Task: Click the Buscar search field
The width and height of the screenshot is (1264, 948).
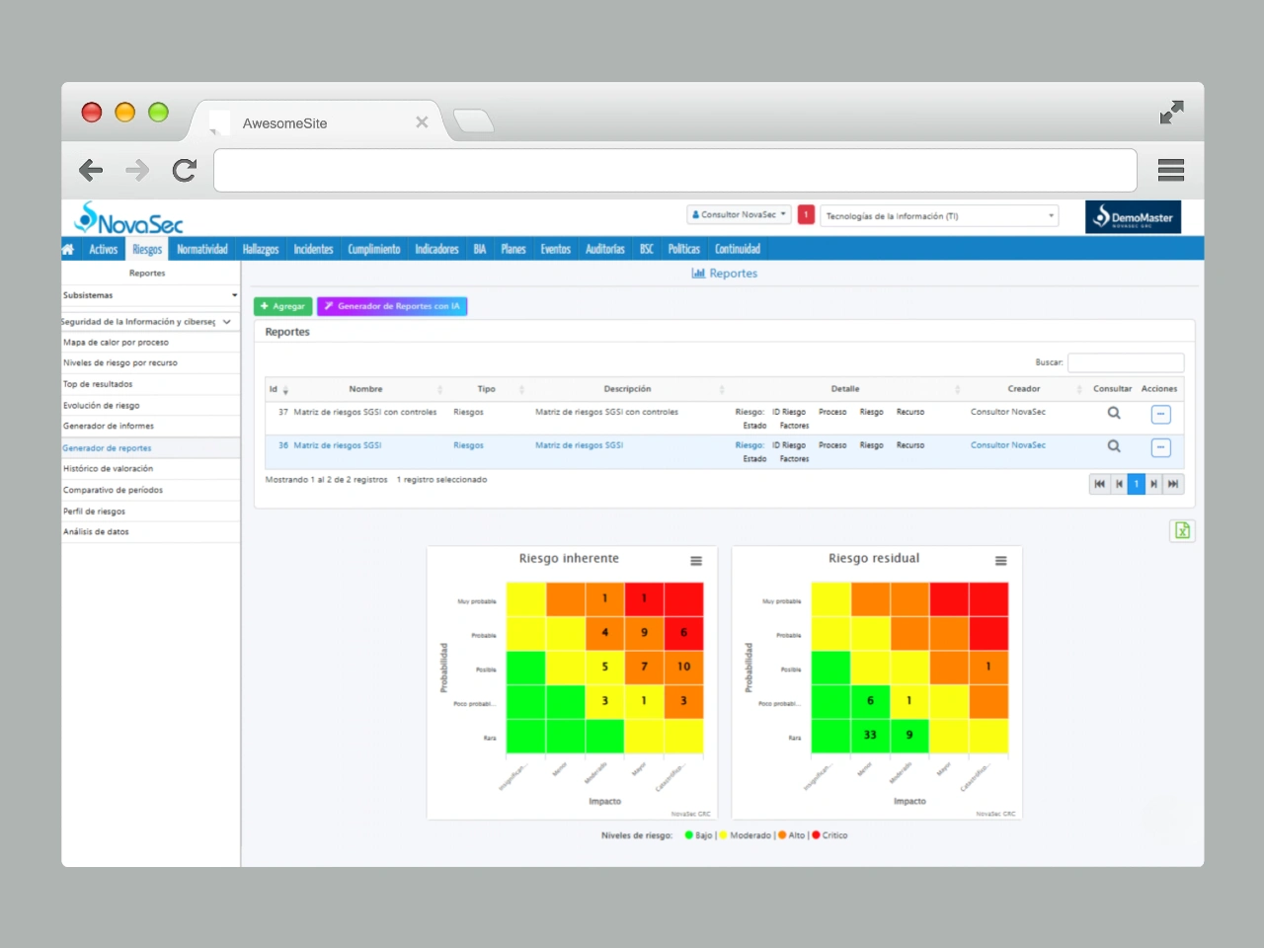Action: (x=1125, y=362)
